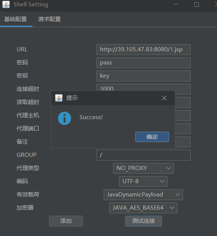Screen dimensions: 217x236
Task: Click the 测试连接 button
Action: (144, 221)
